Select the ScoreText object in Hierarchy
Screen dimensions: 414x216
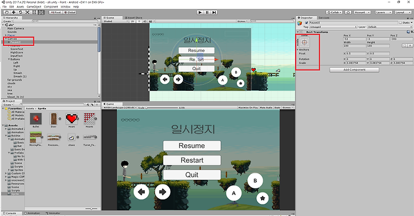coord(17,49)
